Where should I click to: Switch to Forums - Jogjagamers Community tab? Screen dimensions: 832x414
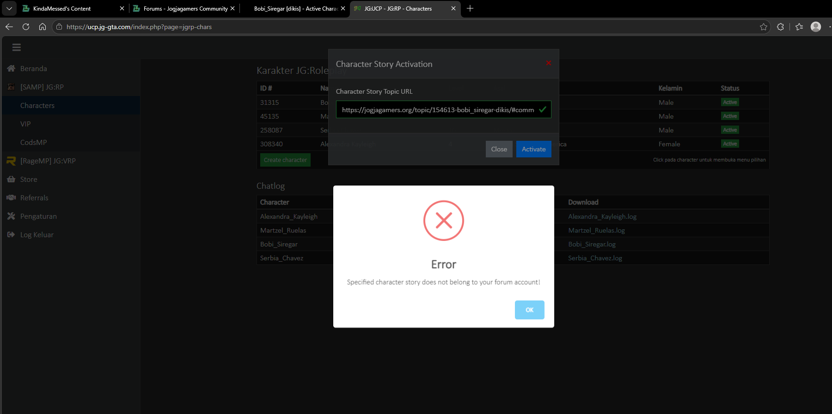pos(185,8)
